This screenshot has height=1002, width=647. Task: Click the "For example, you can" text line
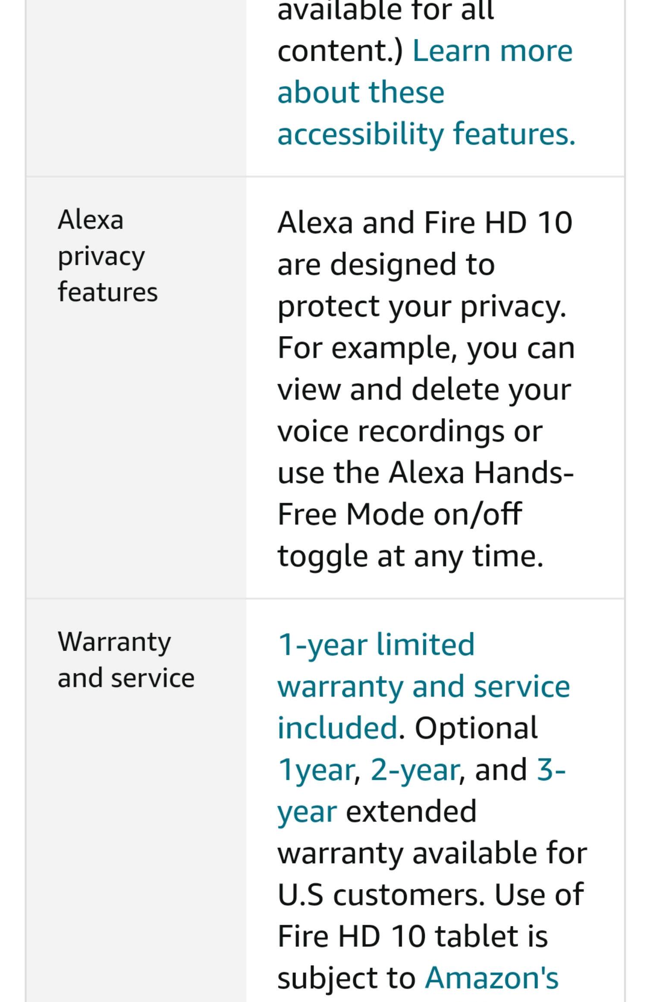(426, 347)
